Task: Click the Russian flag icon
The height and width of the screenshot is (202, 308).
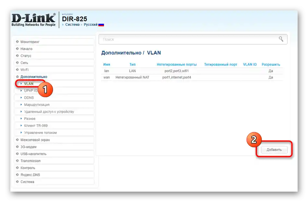Action: click(x=101, y=25)
